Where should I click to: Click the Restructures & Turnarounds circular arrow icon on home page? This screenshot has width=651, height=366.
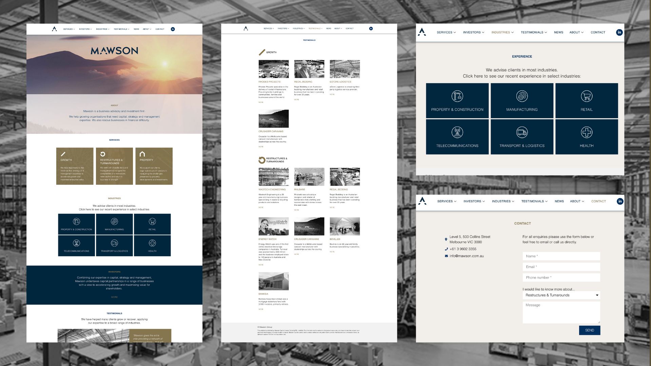(x=103, y=154)
